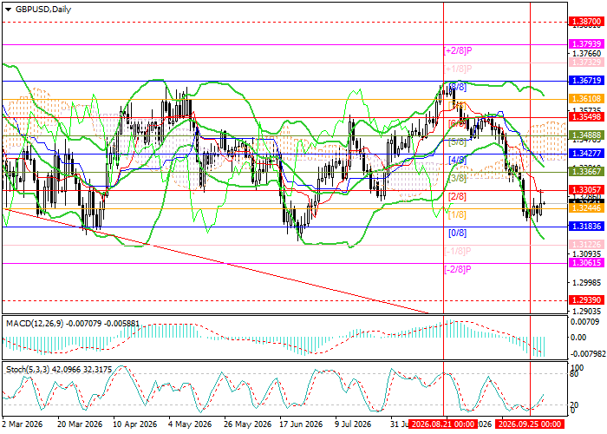Click the MACD 0.00709 scale value
This screenshot has height=434, width=607.
pyautogui.click(x=584, y=321)
